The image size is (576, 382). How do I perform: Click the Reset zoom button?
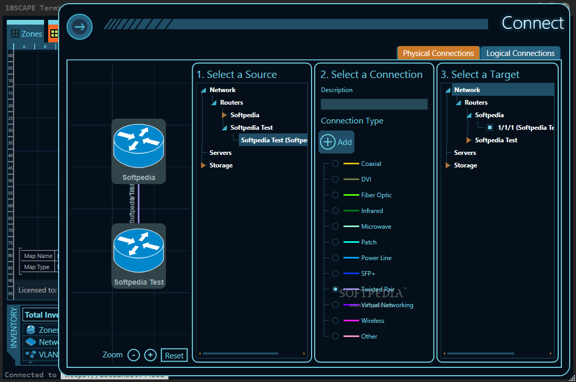pos(174,355)
